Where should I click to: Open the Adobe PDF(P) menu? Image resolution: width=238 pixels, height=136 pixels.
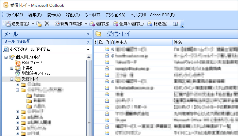(x=162, y=15)
